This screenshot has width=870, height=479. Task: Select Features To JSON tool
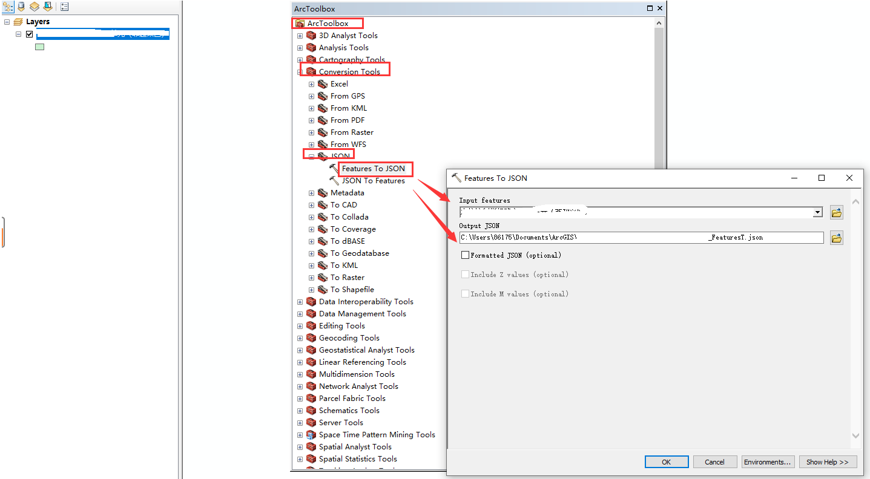click(374, 169)
